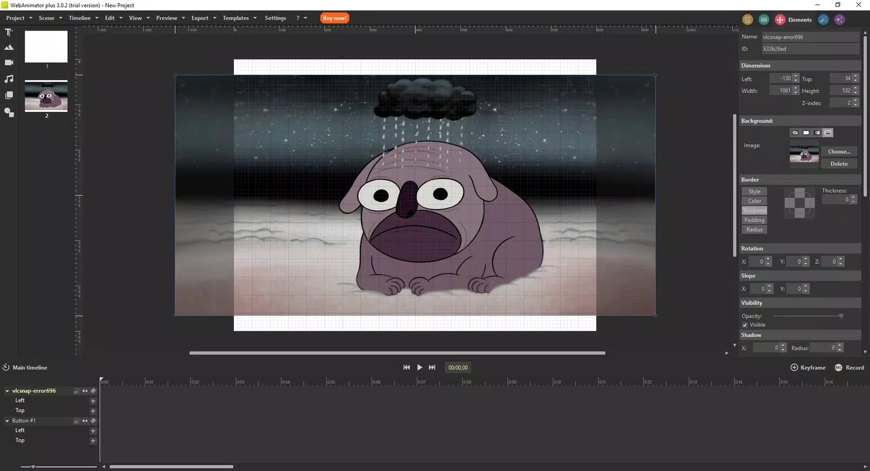
Task: Uncheck the Visible checkbox
Action: [x=745, y=325]
